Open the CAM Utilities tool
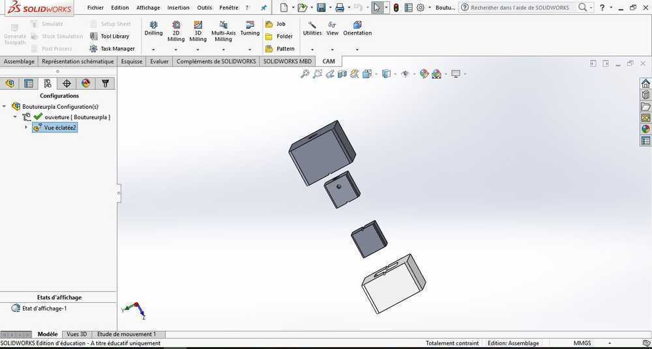652x349 pixels. [x=312, y=29]
